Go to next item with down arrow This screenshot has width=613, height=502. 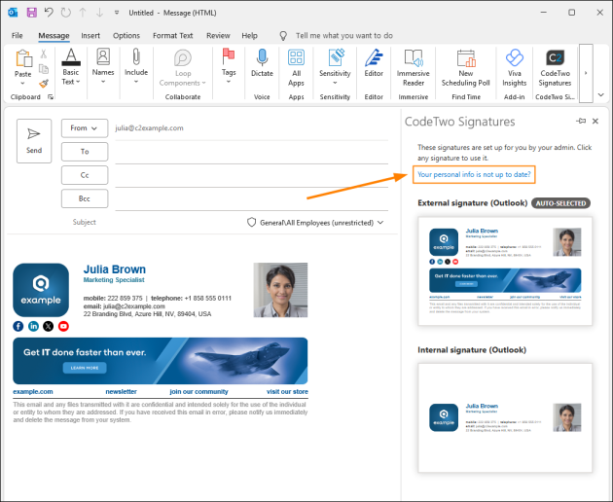(x=99, y=13)
